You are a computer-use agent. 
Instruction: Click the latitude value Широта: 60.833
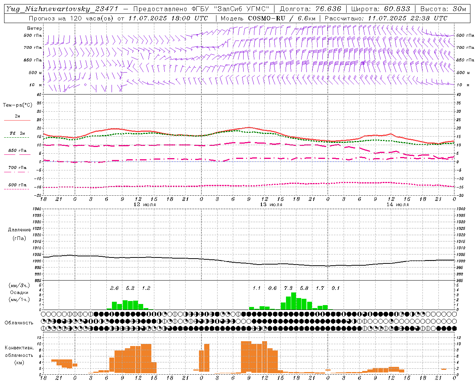click(381, 9)
